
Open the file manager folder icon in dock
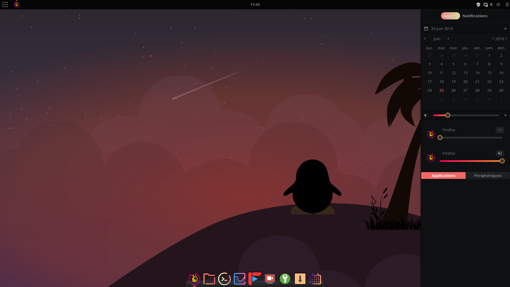click(209, 279)
